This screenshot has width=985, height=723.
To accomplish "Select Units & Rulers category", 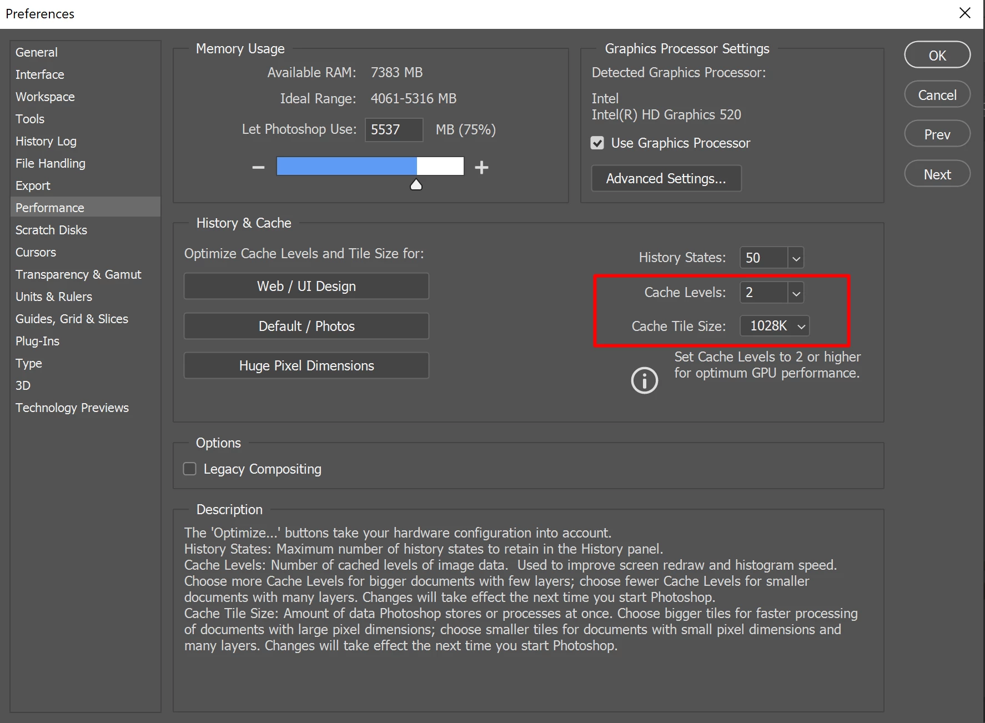I will pyautogui.click(x=85, y=297).
